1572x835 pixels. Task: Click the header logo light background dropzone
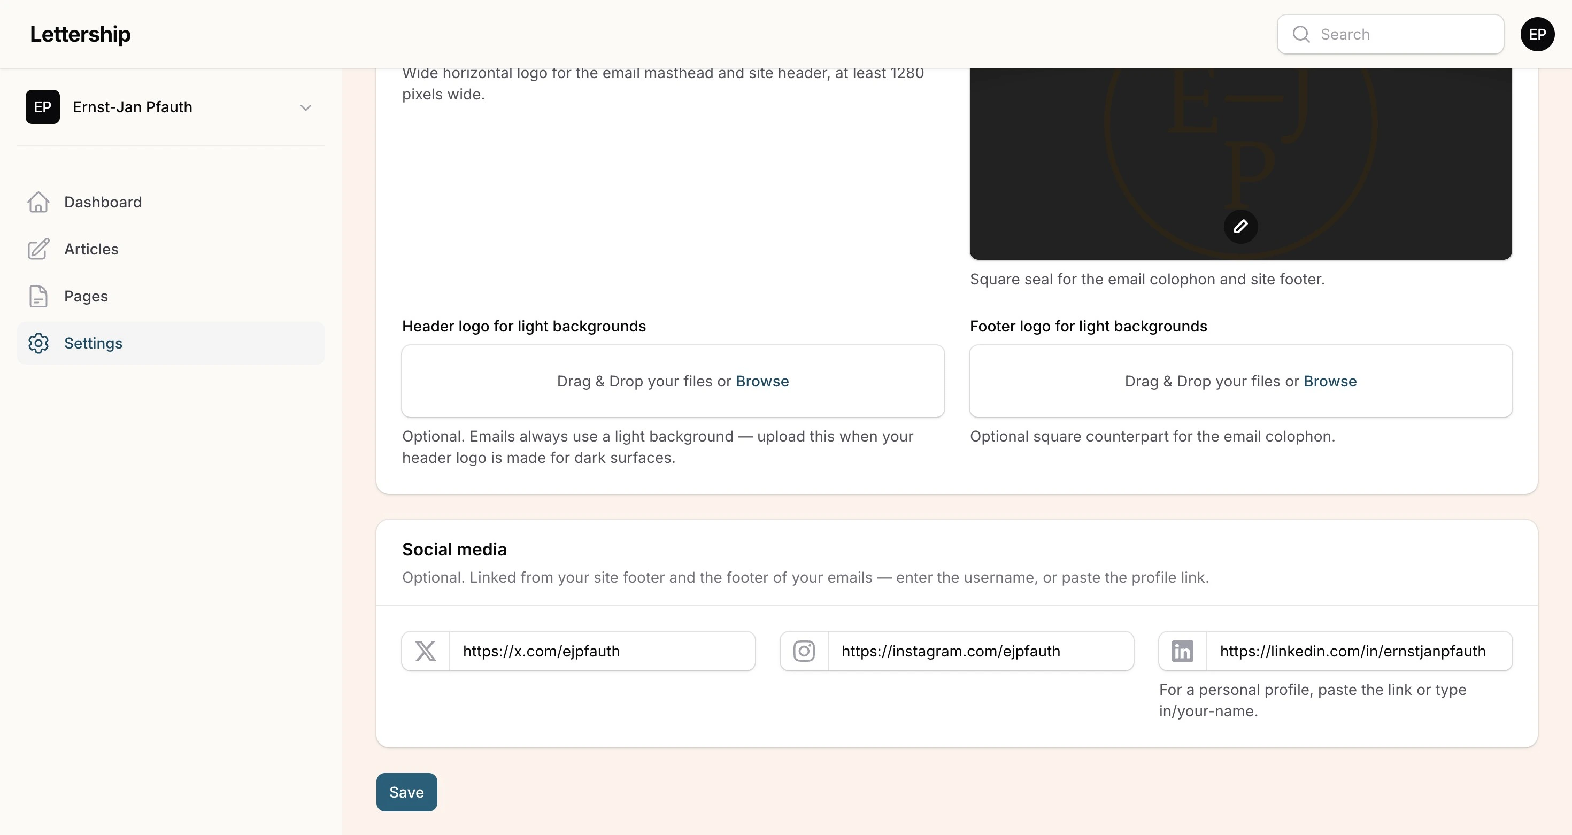coord(673,381)
